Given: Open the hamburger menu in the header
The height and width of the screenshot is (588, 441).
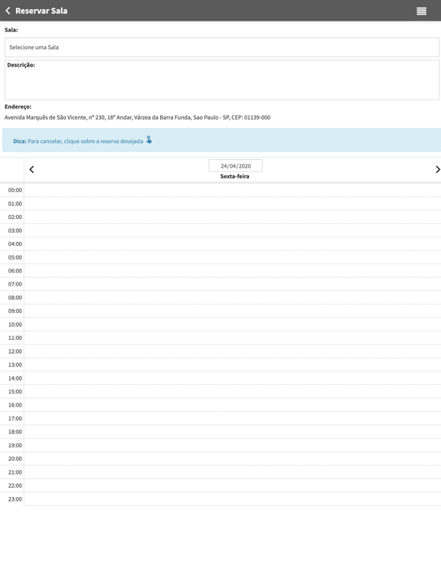Looking at the screenshot, I should [421, 11].
